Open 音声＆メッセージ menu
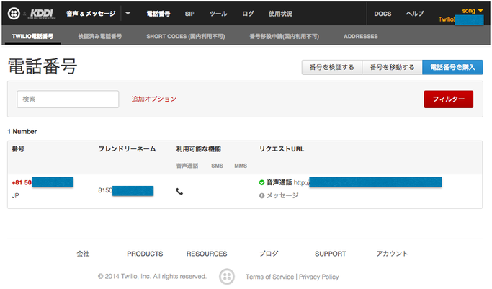This screenshot has width=492, height=289. tap(91, 14)
